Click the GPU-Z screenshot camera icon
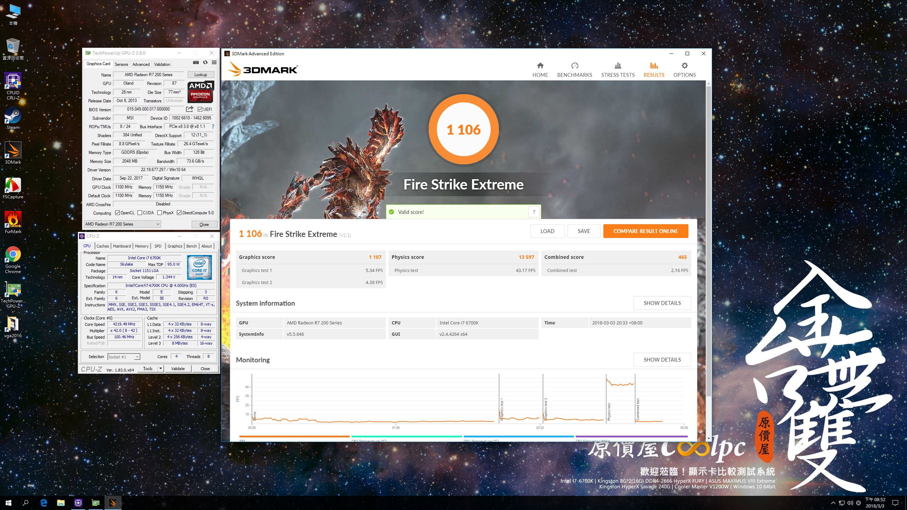The width and height of the screenshot is (907, 510). pos(196,63)
